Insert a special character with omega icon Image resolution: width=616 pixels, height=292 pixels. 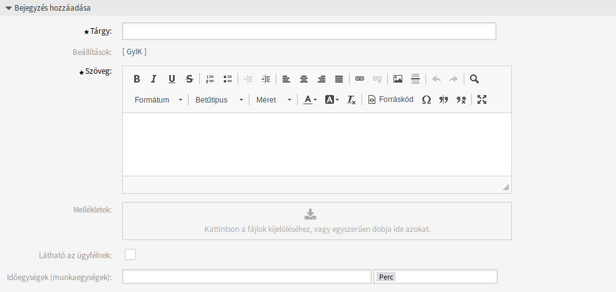(426, 99)
